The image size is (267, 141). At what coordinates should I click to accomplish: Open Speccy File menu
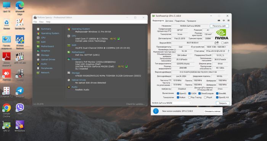(35, 22)
